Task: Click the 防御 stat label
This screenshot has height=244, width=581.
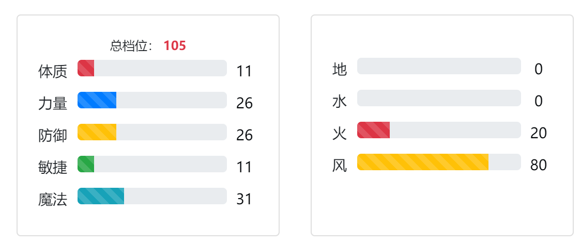Action: pos(53,135)
